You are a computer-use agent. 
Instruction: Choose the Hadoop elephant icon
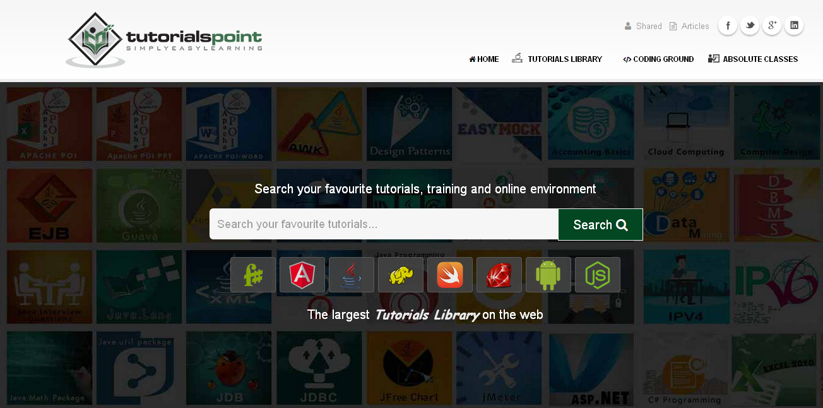(x=401, y=275)
